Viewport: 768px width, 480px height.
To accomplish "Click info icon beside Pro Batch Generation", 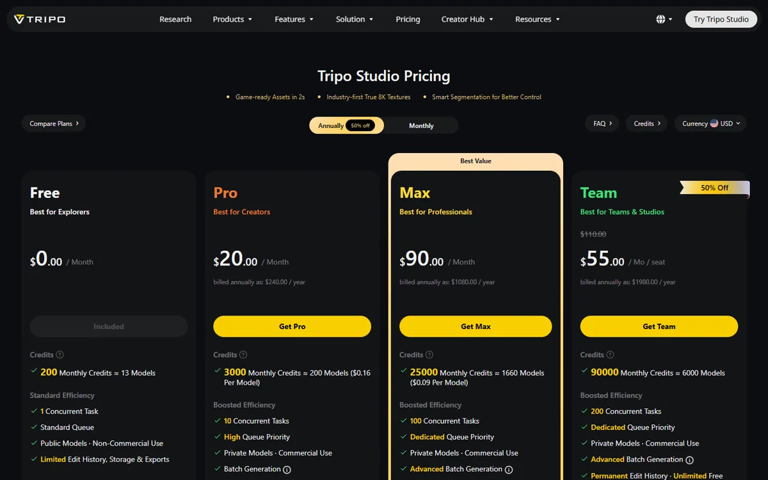I will tap(287, 469).
